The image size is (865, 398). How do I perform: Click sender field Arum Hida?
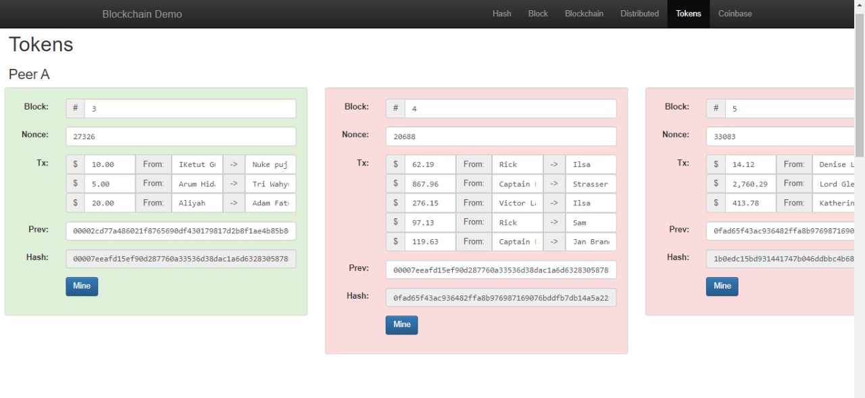pyautogui.click(x=197, y=184)
